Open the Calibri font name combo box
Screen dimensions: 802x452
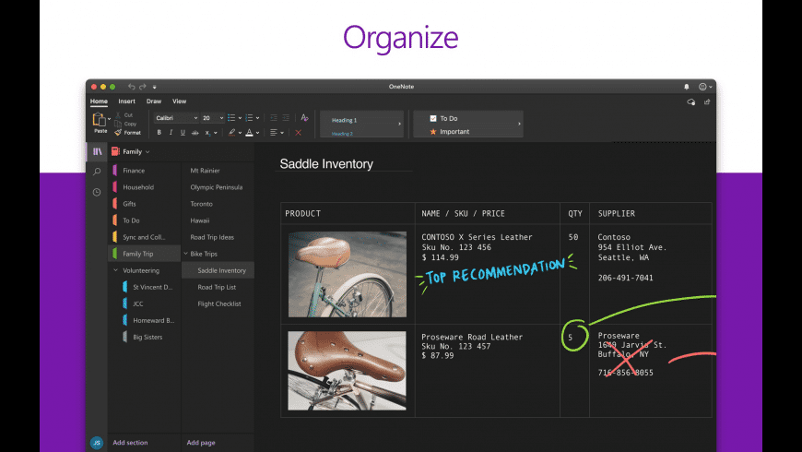tap(176, 118)
